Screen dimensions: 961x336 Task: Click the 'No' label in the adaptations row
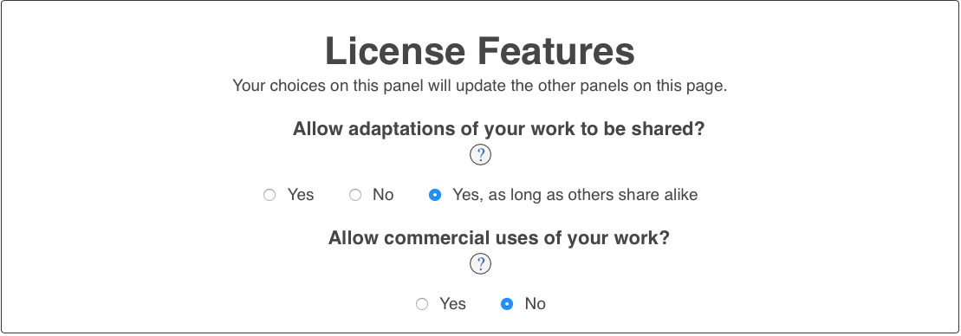383,195
